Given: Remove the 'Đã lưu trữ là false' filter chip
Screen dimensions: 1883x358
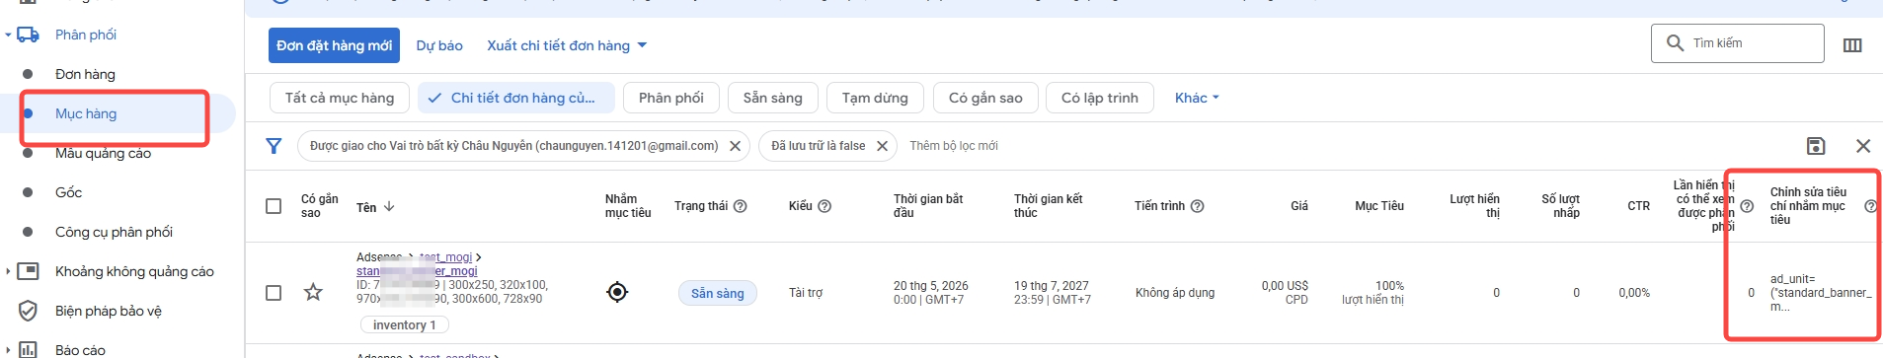Looking at the screenshot, I should coord(882,146).
